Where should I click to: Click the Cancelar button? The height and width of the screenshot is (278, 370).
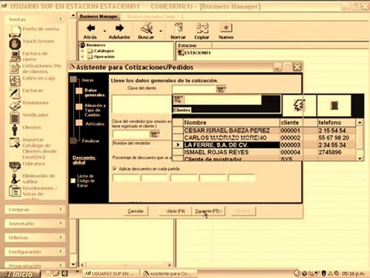click(x=136, y=211)
